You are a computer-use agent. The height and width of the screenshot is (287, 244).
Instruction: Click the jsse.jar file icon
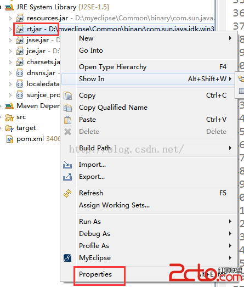click(x=20, y=40)
